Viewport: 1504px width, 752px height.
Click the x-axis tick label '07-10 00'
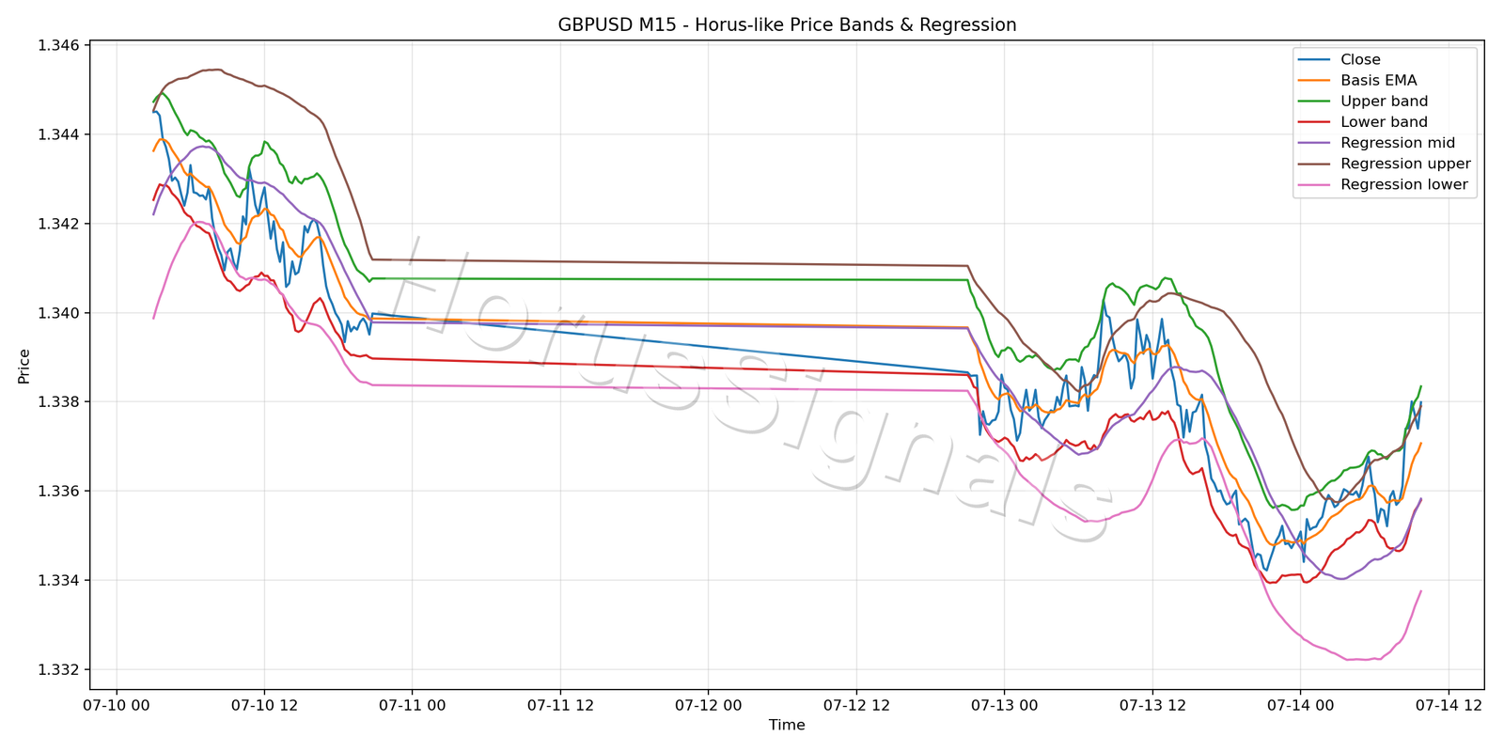click(x=117, y=705)
